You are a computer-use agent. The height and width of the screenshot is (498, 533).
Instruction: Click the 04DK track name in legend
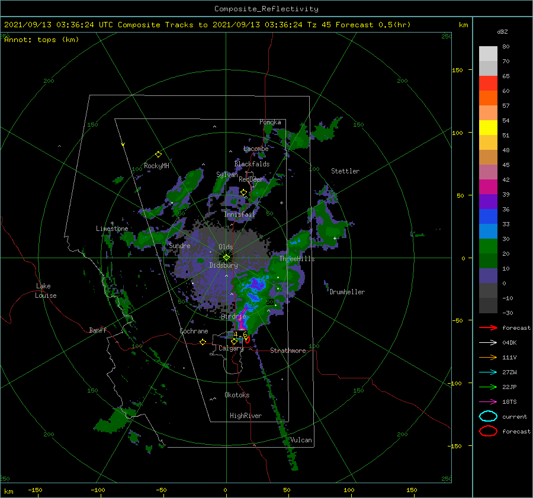(x=509, y=343)
